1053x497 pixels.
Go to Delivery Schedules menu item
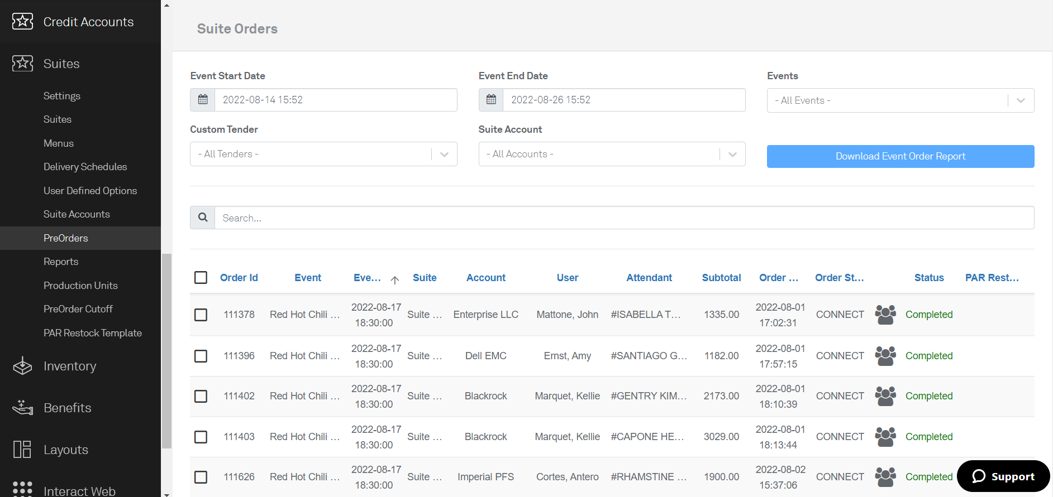click(x=85, y=167)
